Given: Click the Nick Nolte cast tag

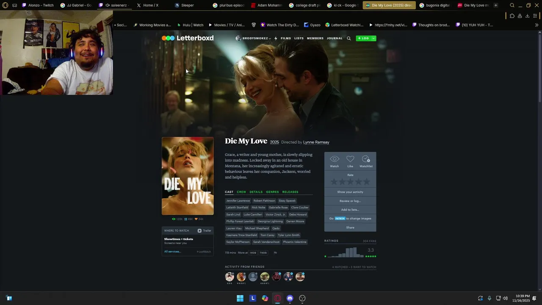Looking at the screenshot, I should click(x=258, y=208).
